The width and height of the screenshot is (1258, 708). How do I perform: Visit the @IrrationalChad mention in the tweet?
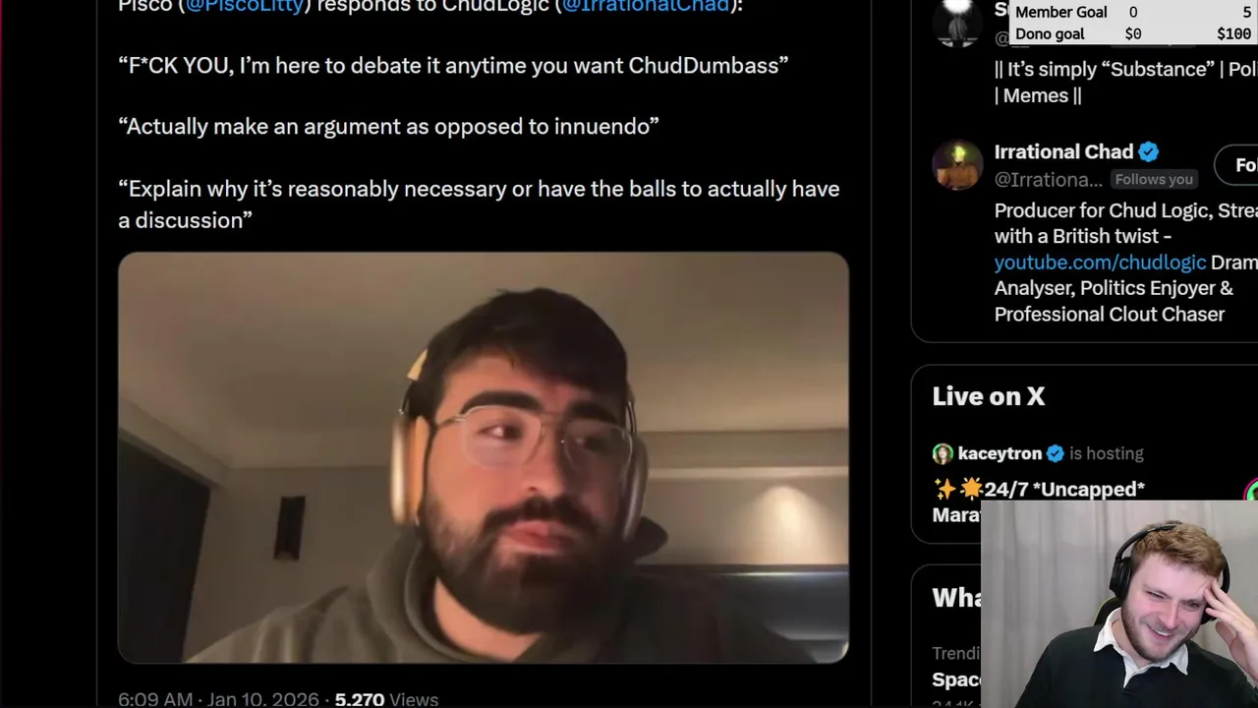click(x=646, y=6)
